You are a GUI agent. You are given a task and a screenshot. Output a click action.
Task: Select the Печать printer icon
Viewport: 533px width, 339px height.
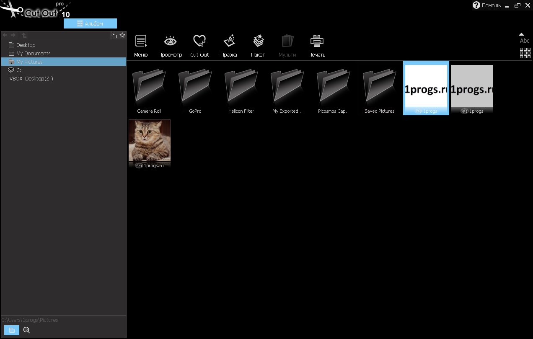(317, 41)
